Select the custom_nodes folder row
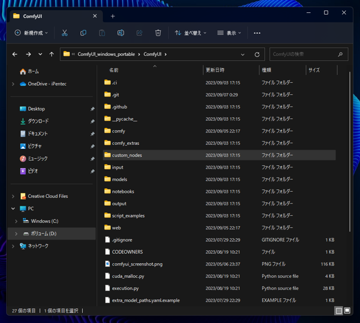Image resolution: width=360 pixels, height=323 pixels. coord(219,155)
